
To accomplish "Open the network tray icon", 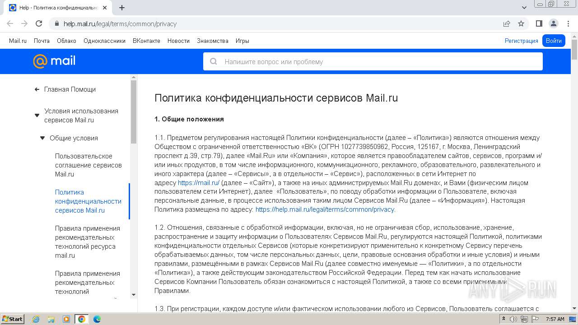I will 524,319.
